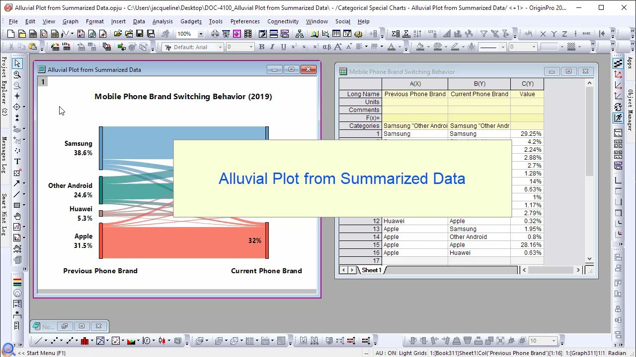This screenshot has width=636, height=357.
Task: Click the graph title text
Action: pyautogui.click(x=183, y=96)
